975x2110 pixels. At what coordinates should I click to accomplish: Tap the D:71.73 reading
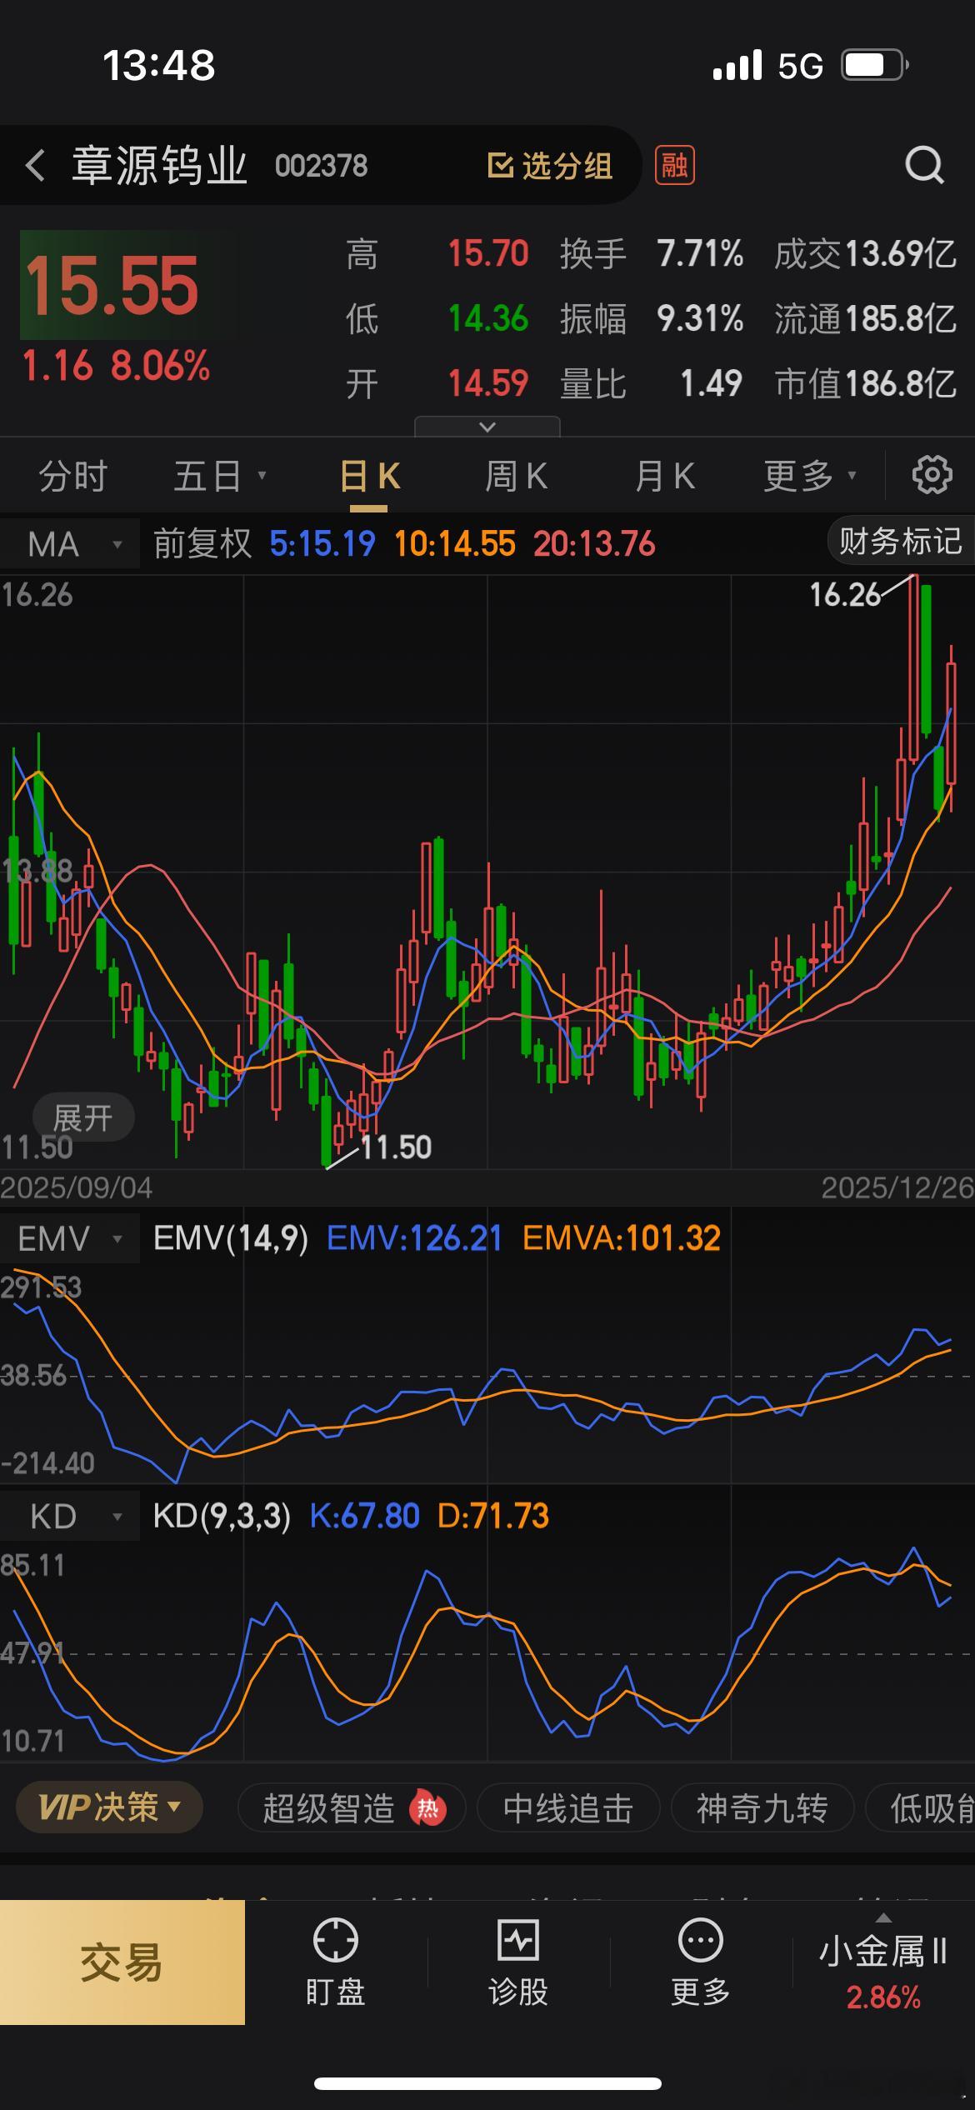(x=493, y=1516)
